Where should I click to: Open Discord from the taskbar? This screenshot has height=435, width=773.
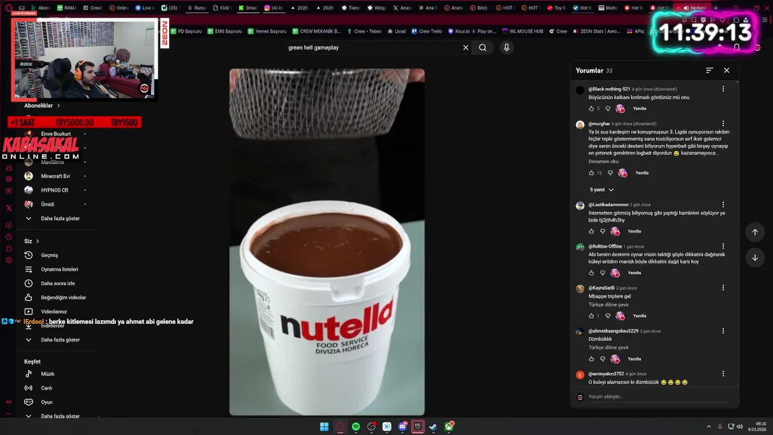coord(402,427)
